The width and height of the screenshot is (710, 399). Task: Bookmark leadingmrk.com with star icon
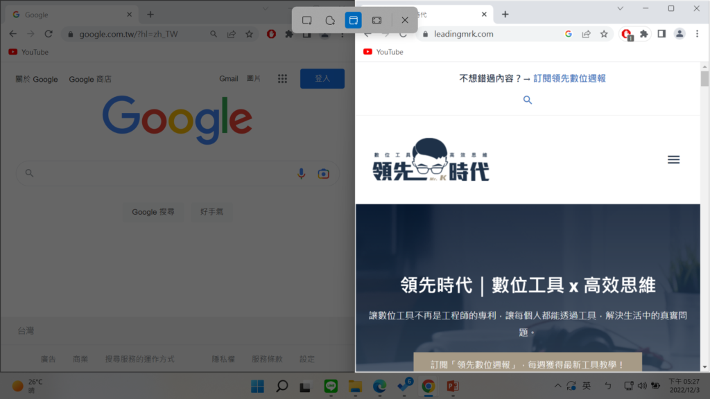(604, 34)
